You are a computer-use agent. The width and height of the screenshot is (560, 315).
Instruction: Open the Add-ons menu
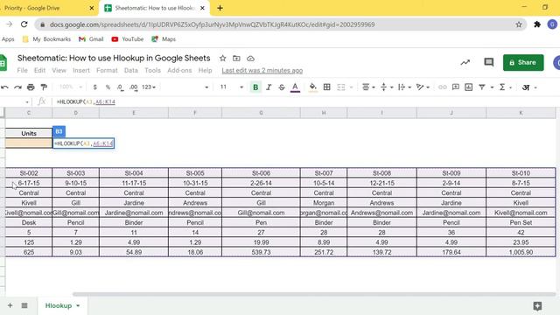pyautogui.click(x=179, y=70)
